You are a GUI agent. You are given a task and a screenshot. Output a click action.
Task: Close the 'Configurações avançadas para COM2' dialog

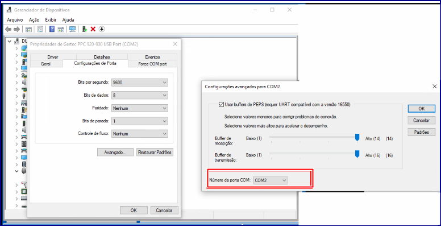(435, 87)
